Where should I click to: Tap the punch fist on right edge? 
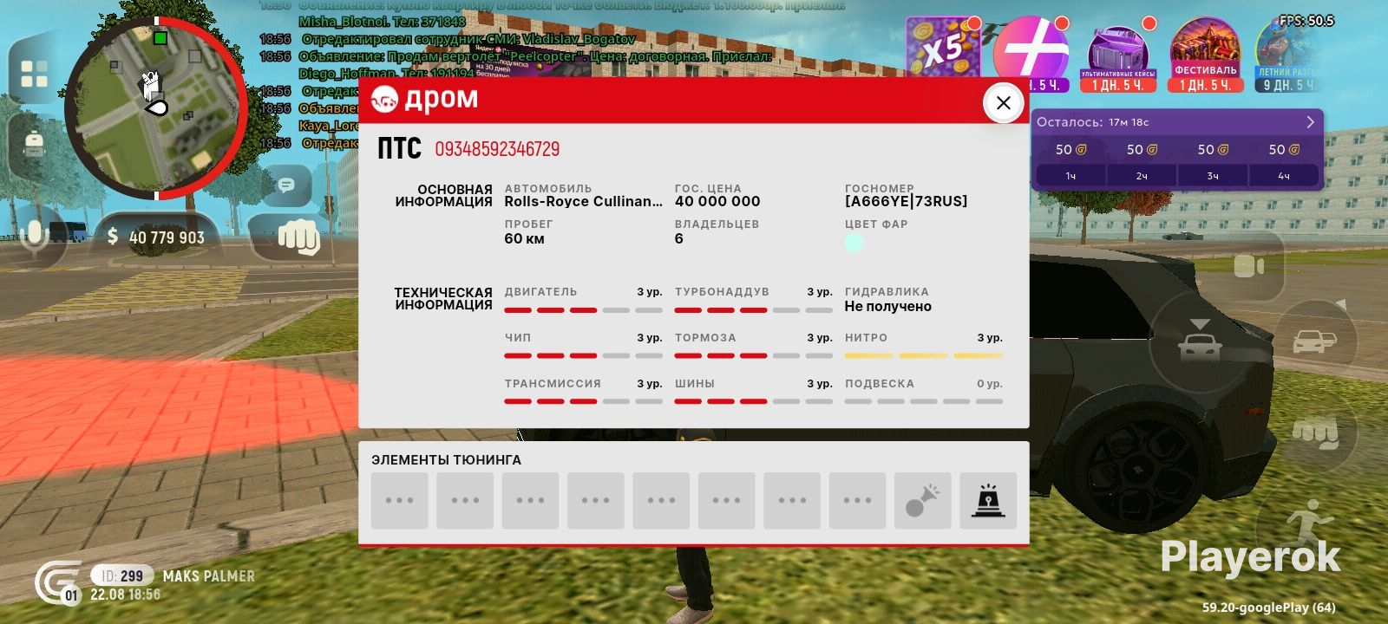(1315, 431)
